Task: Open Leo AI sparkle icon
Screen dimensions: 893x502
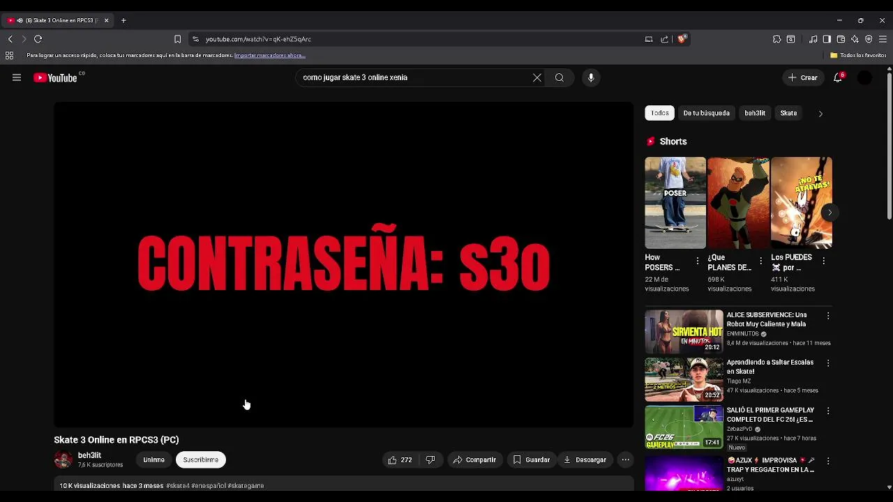Action: coord(855,39)
